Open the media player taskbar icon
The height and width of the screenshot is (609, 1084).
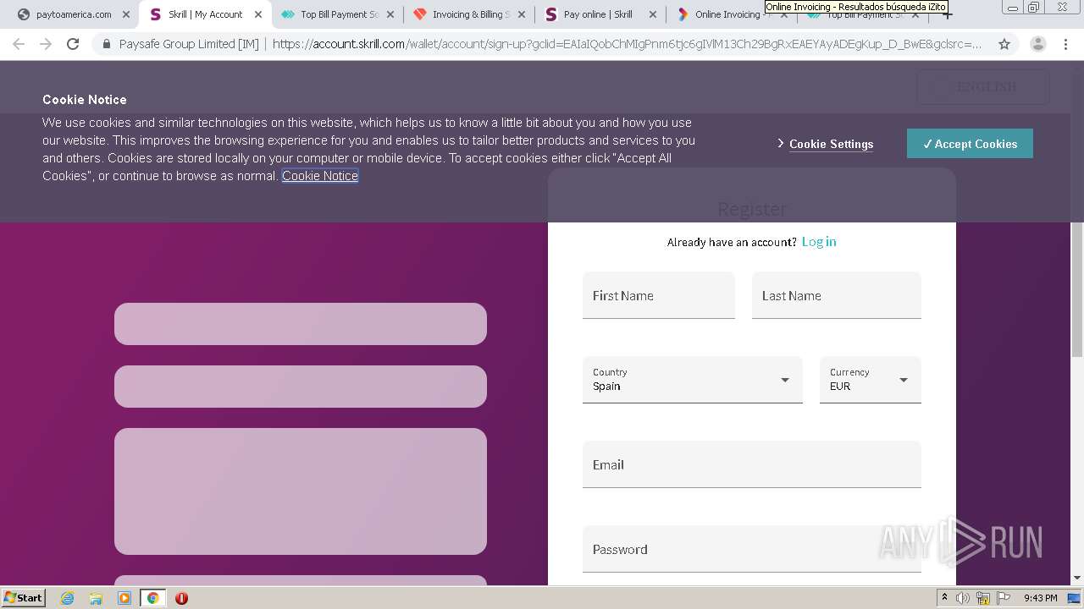tap(124, 598)
